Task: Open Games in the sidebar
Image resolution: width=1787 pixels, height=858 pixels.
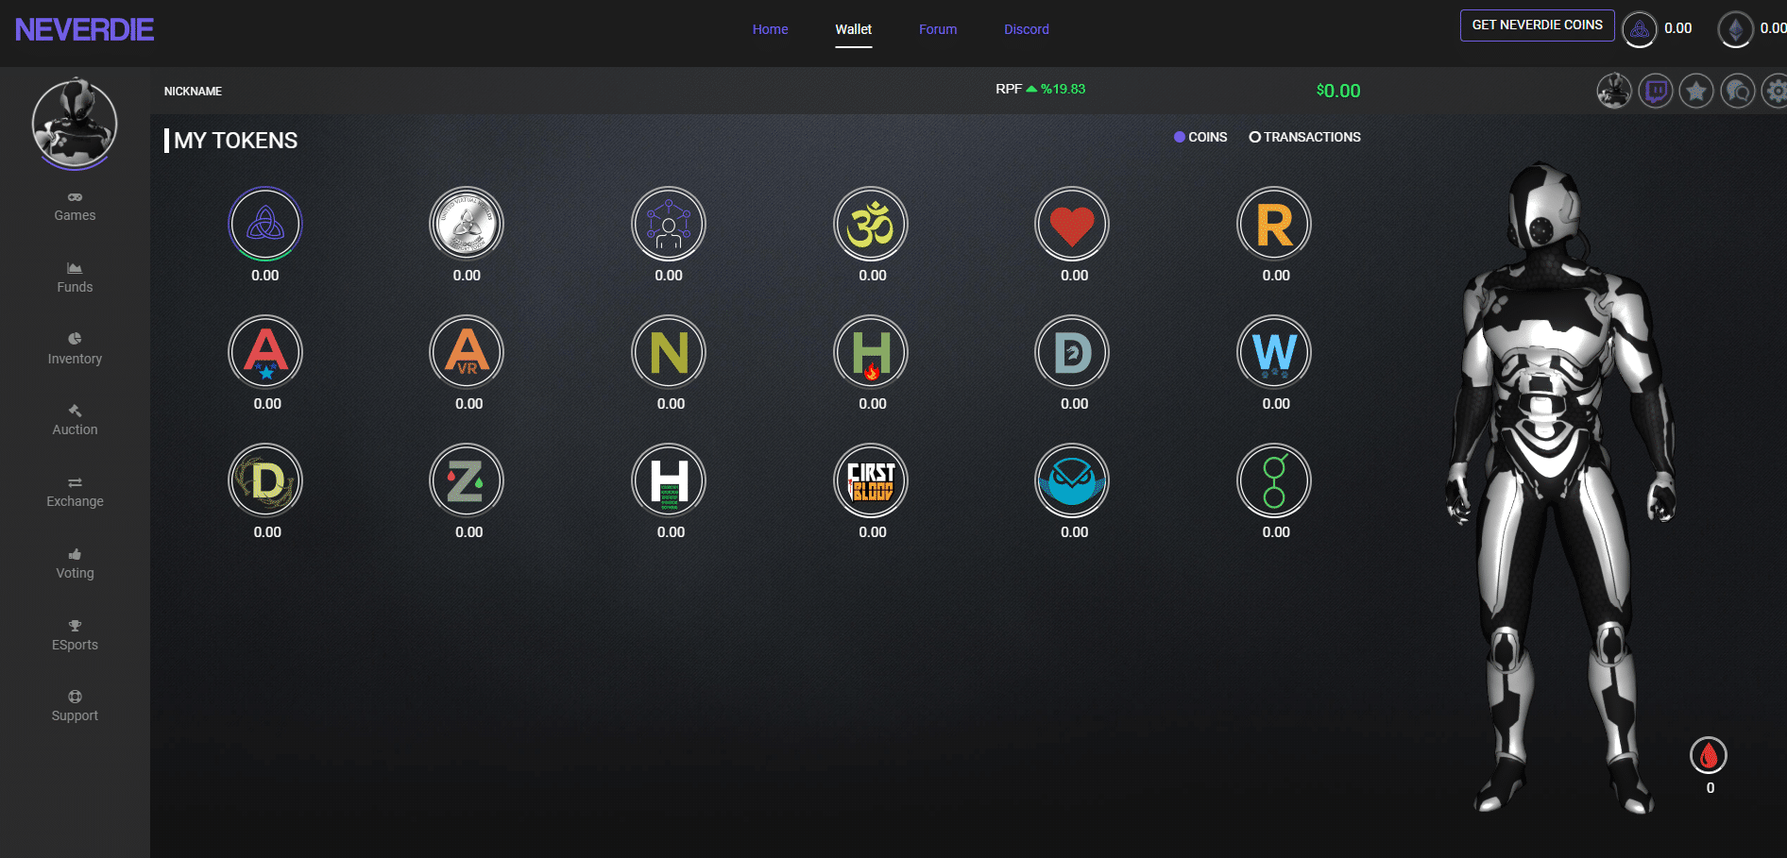Action: coord(75,207)
